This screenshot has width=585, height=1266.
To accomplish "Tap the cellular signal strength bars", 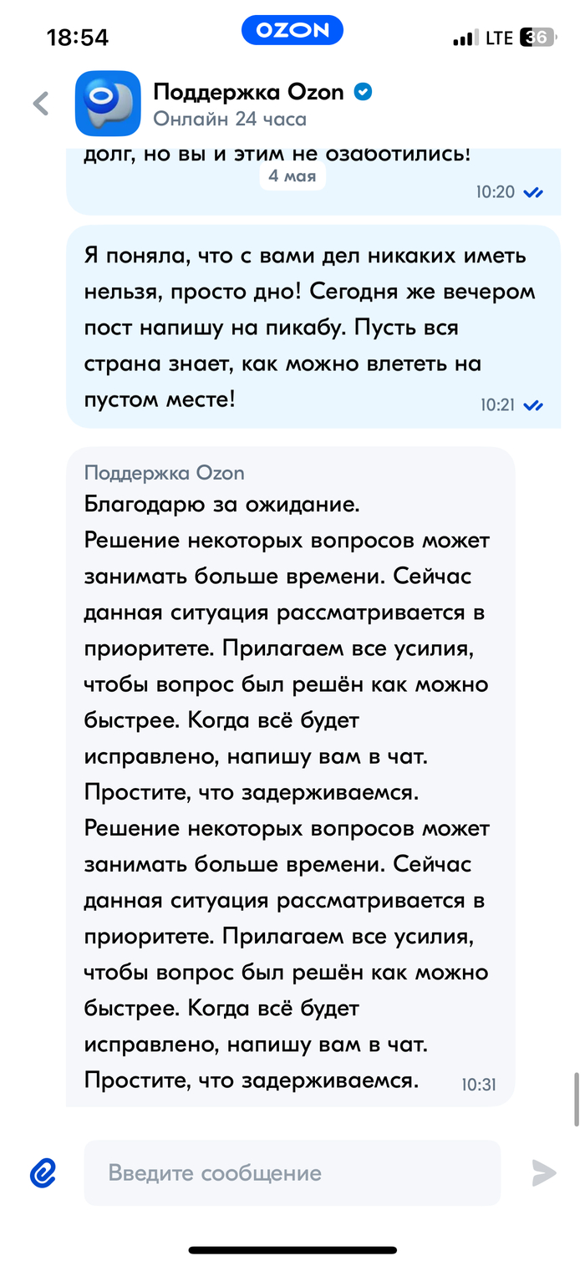I will pos(464,38).
